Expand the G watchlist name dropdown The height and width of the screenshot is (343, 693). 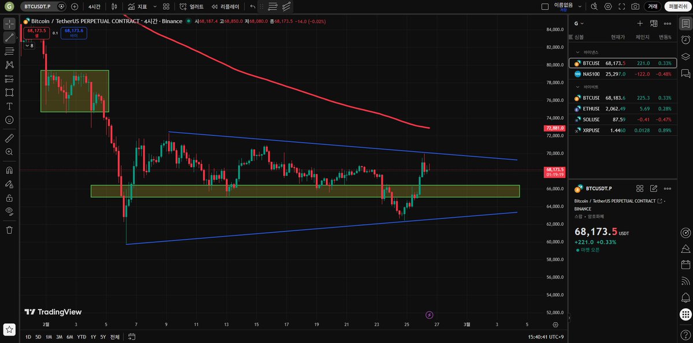coord(579,24)
